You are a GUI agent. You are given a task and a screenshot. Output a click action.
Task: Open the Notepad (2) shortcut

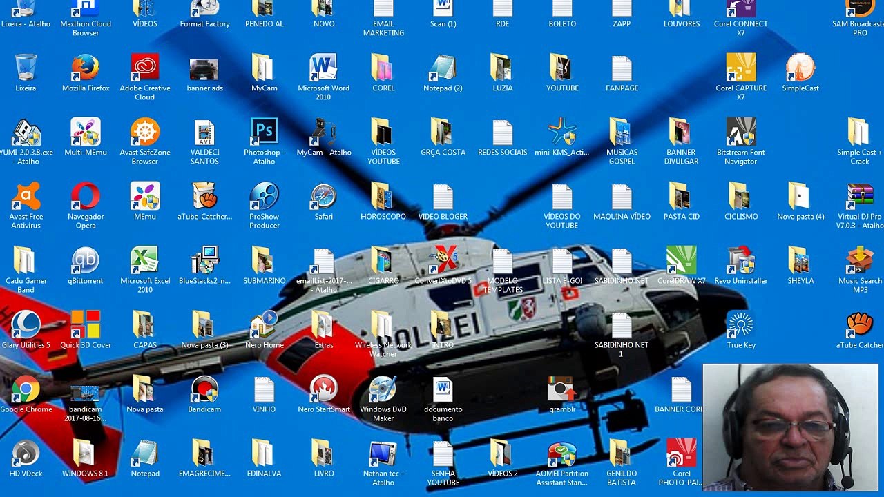[x=442, y=68]
